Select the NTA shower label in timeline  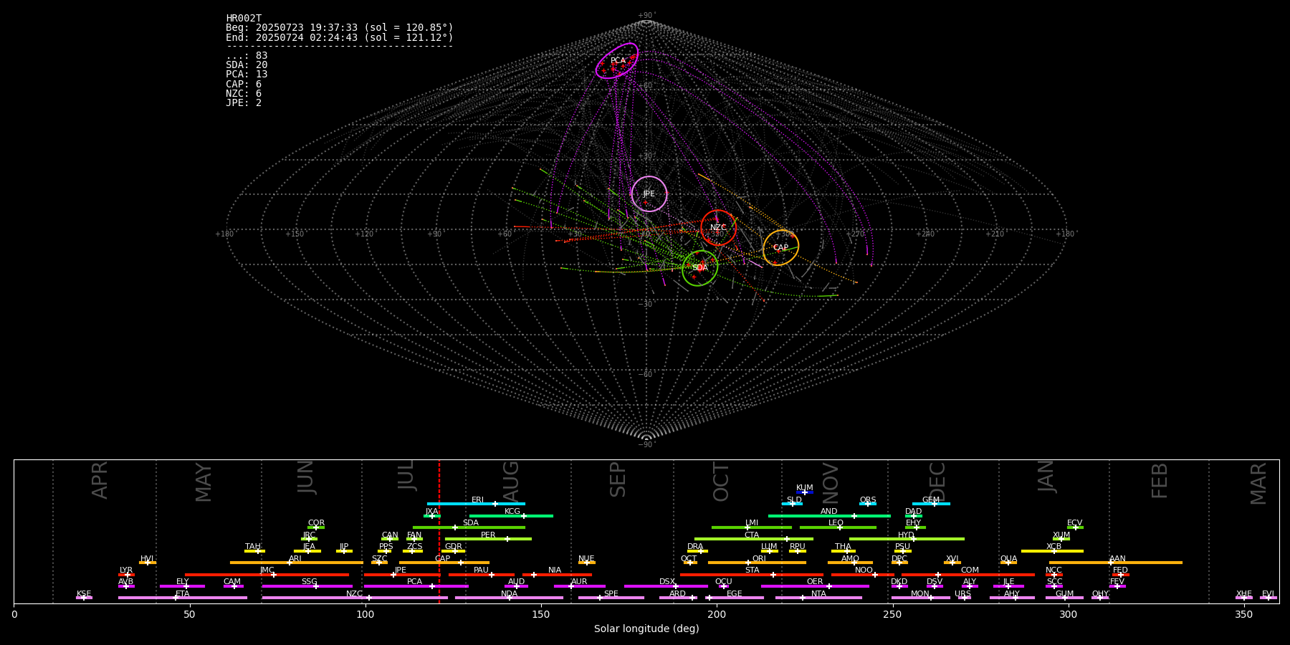coord(819,594)
